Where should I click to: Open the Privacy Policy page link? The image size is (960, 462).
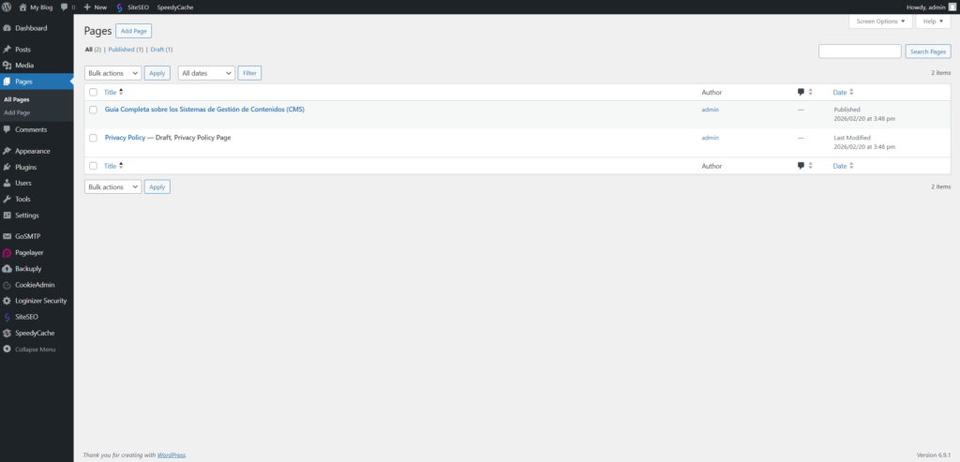[x=125, y=138]
